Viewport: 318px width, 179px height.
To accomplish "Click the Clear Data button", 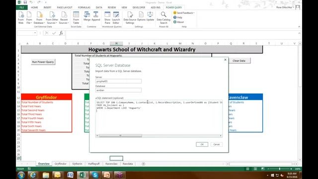I will (239, 61).
